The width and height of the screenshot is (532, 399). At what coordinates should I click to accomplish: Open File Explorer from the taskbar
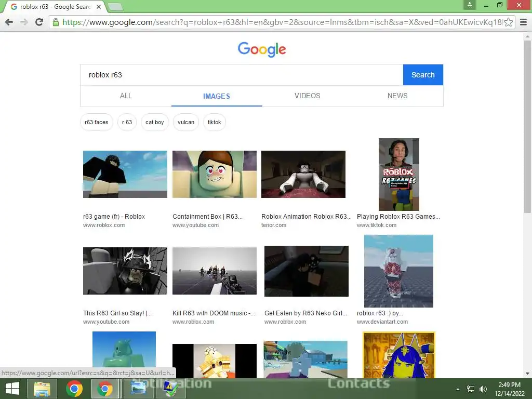pyautogui.click(x=42, y=389)
